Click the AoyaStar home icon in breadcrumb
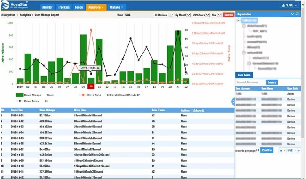Viewport: 306px width, 179px height. 3,15
